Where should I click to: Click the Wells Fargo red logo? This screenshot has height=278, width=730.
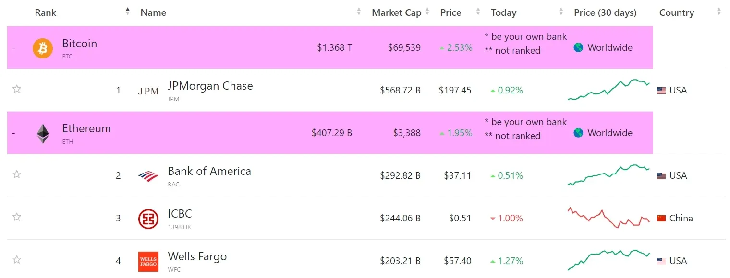click(148, 261)
